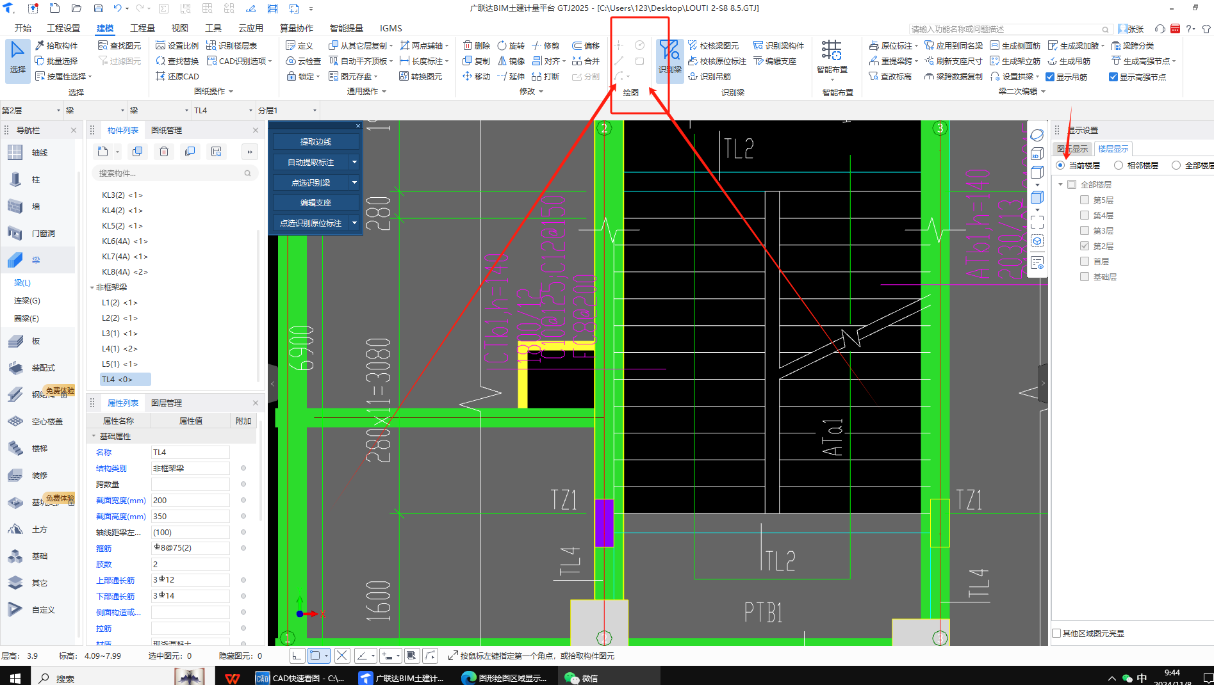Click the 镜像 tool
Viewport: 1214px width, 685px height.
[x=511, y=61]
